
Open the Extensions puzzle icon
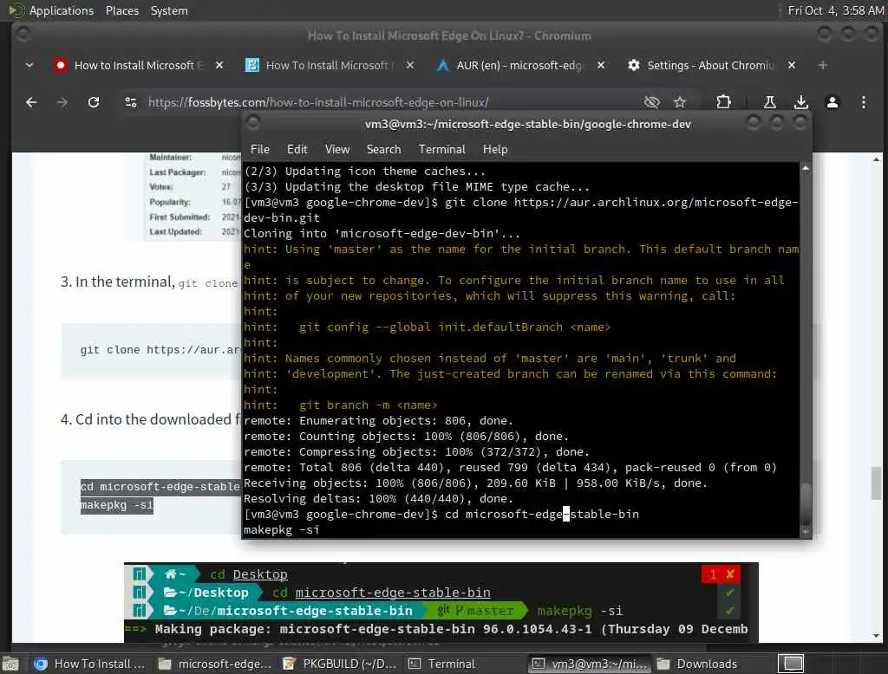pyautogui.click(x=723, y=102)
